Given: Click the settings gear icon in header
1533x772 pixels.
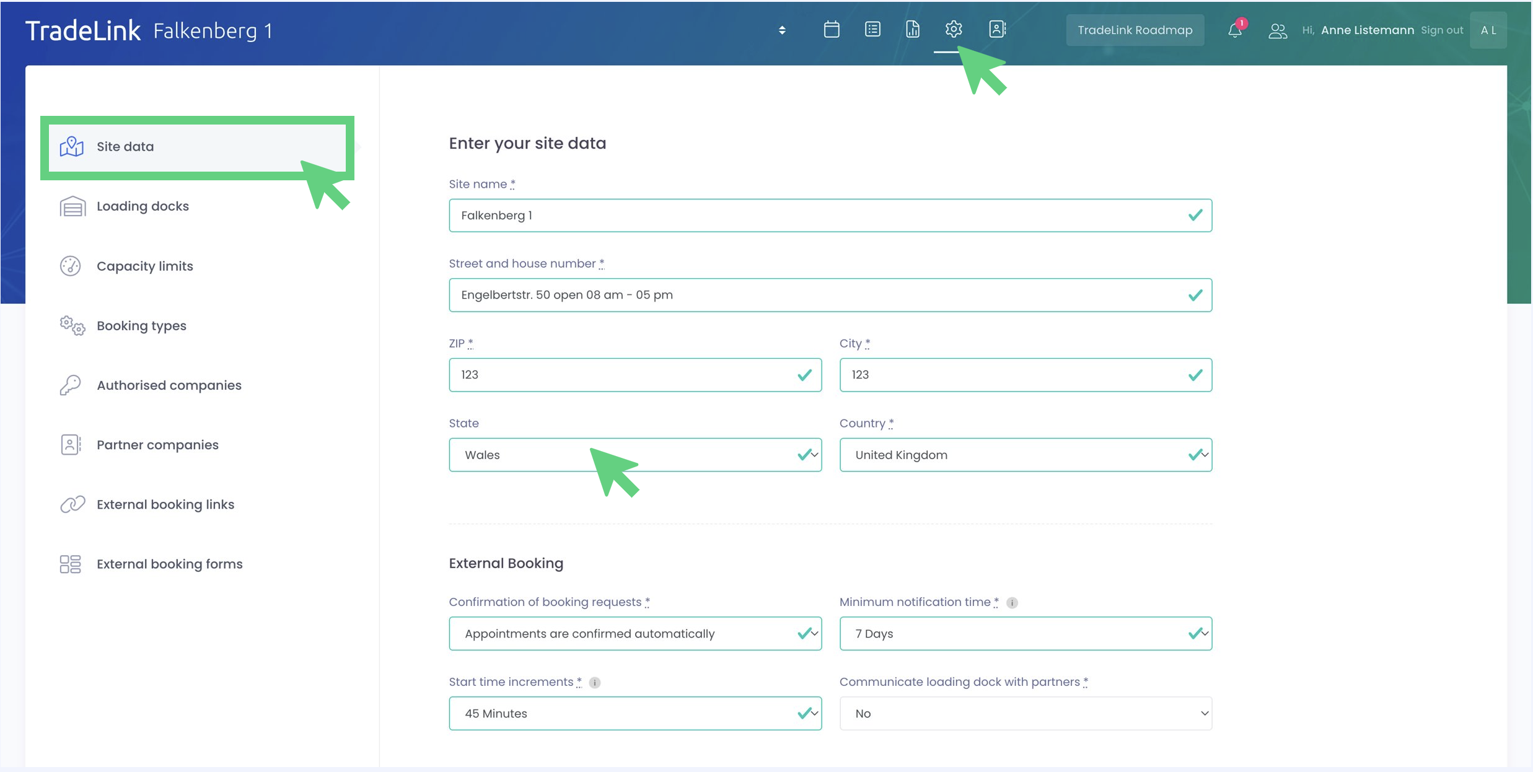Looking at the screenshot, I should click(953, 29).
